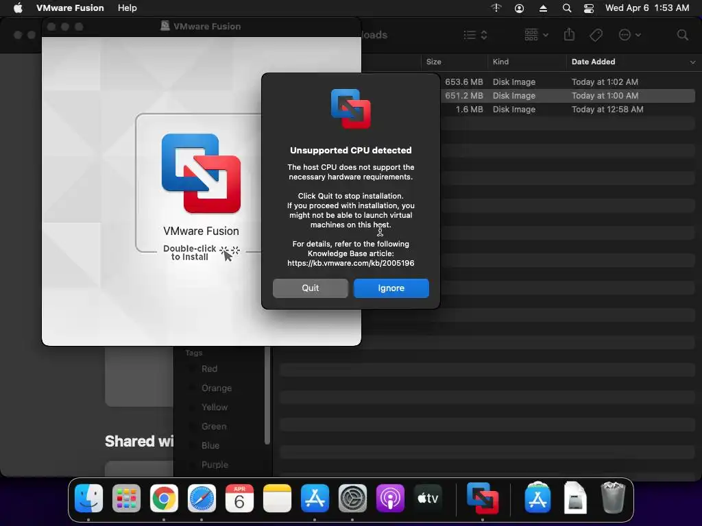Open Safari from the Dock
The height and width of the screenshot is (526, 702).
[x=202, y=498]
